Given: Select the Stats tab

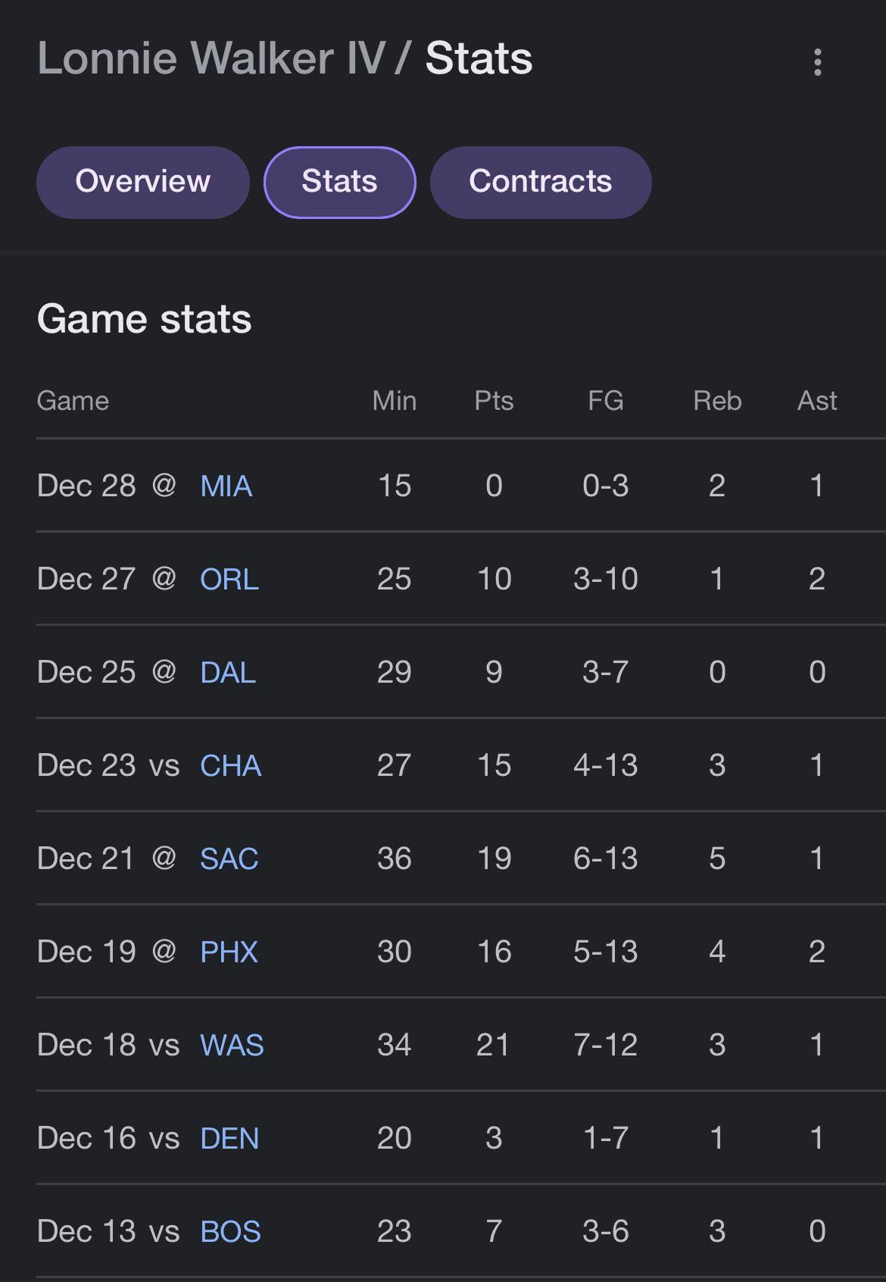Looking at the screenshot, I should pyautogui.click(x=339, y=182).
